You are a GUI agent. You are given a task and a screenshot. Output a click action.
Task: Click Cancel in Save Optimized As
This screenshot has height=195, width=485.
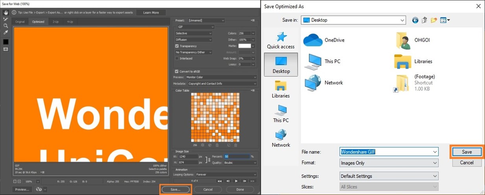point(467,162)
